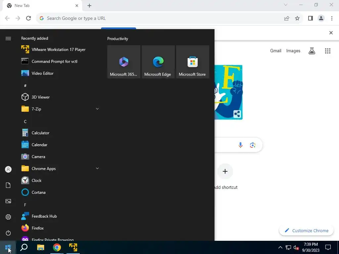The width and height of the screenshot is (339, 254).
Task: Share this page from Chrome address bar
Action: coord(287,18)
